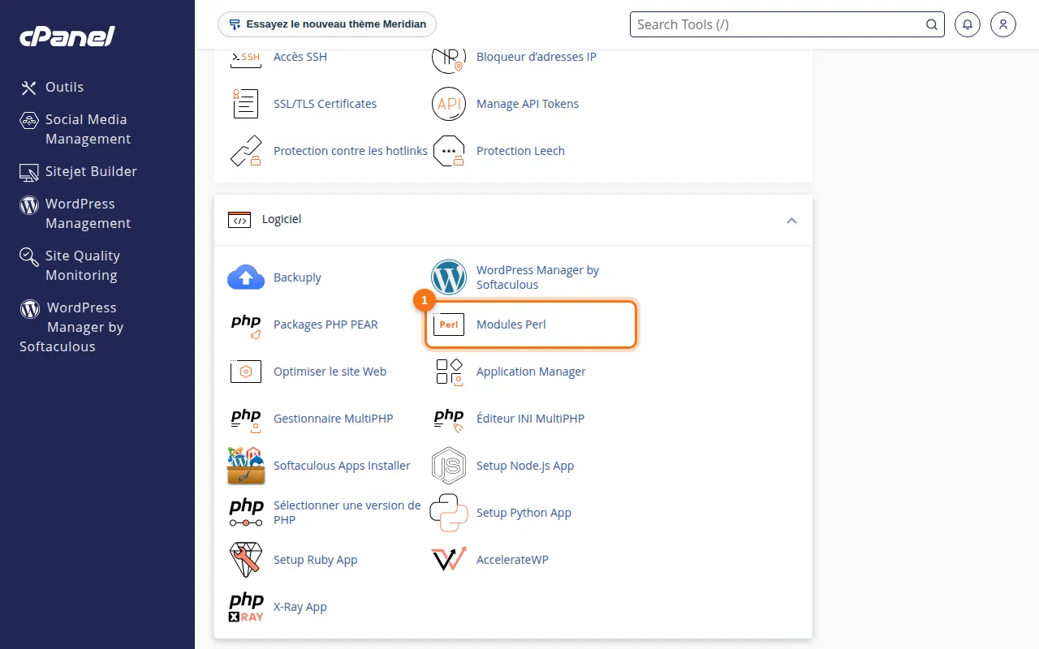The height and width of the screenshot is (649, 1039).
Task: Open Outils in the sidebar
Action: coord(52,87)
